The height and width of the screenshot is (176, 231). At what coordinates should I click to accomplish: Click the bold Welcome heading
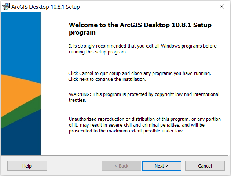point(140,29)
